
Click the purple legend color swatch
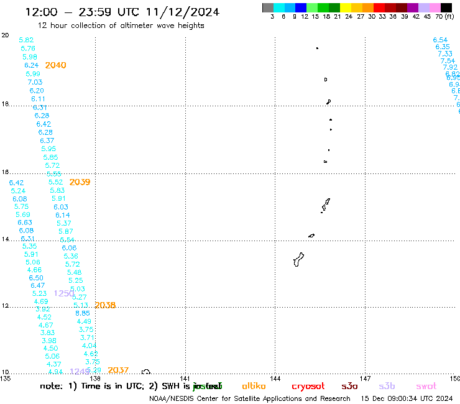click(413, 7)
